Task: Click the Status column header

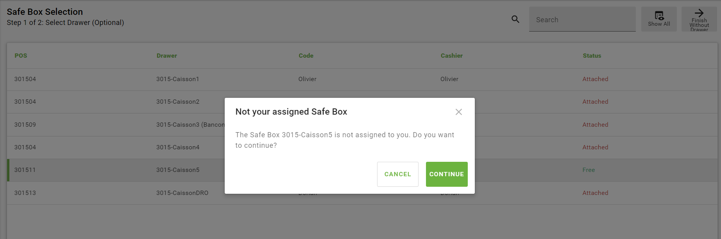Action: click(592, 56)
